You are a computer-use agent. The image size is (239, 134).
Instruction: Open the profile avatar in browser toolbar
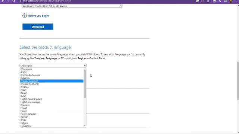click(x=231, y=1)
